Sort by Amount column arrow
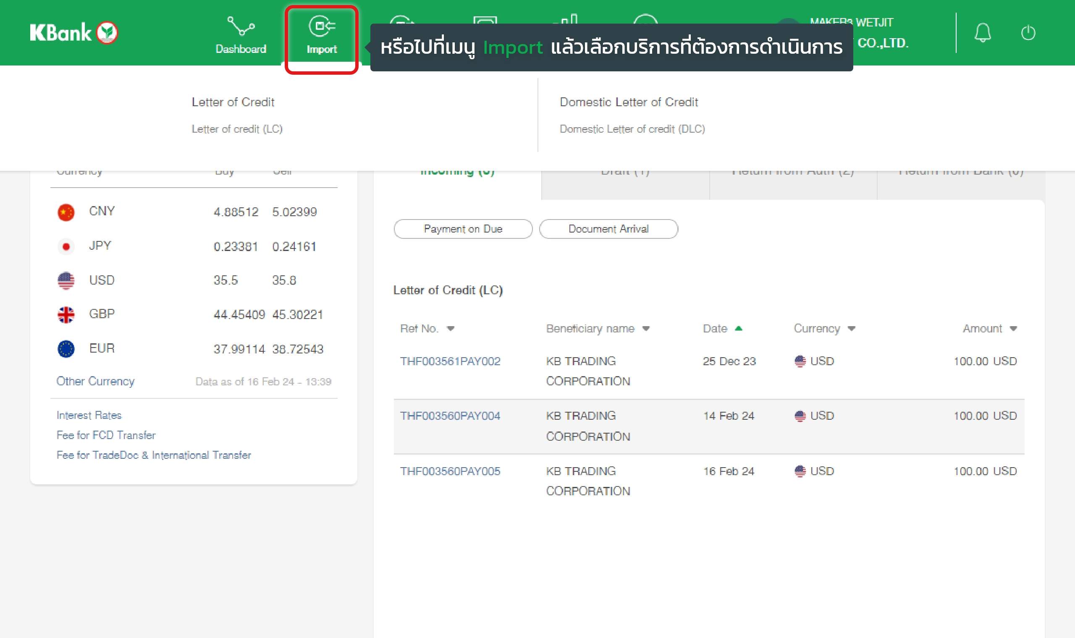Image resolution: width=1075 pixels, height=638 pixels. point(1013,329)
